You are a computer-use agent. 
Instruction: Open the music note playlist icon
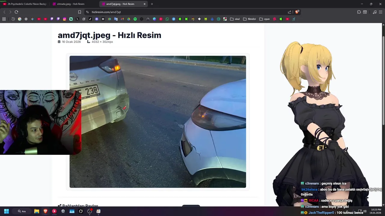[374, 12]
